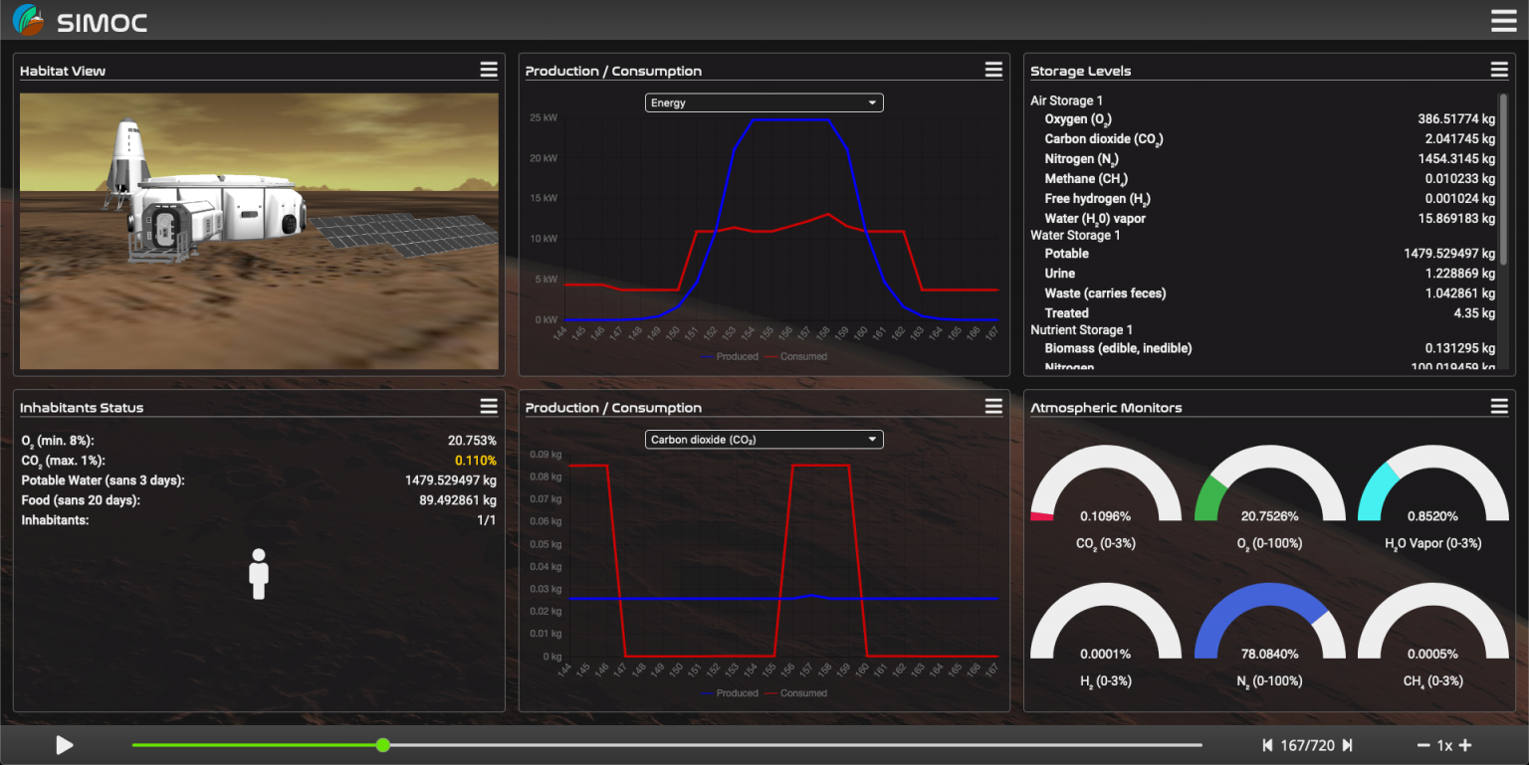Expand the Carbon dioxide (CO₂) dropdown
The width and height of the screenshot is (1529, 765).
tap(764, 439)
